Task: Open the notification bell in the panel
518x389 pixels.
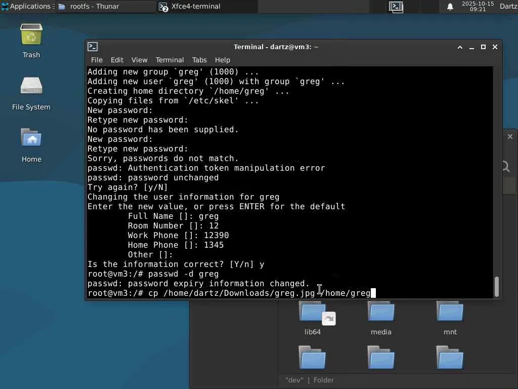Action: click(x=450, y=7)
